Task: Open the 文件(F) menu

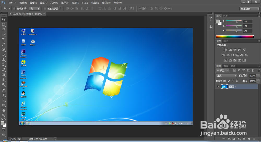Action: [13, 3]
